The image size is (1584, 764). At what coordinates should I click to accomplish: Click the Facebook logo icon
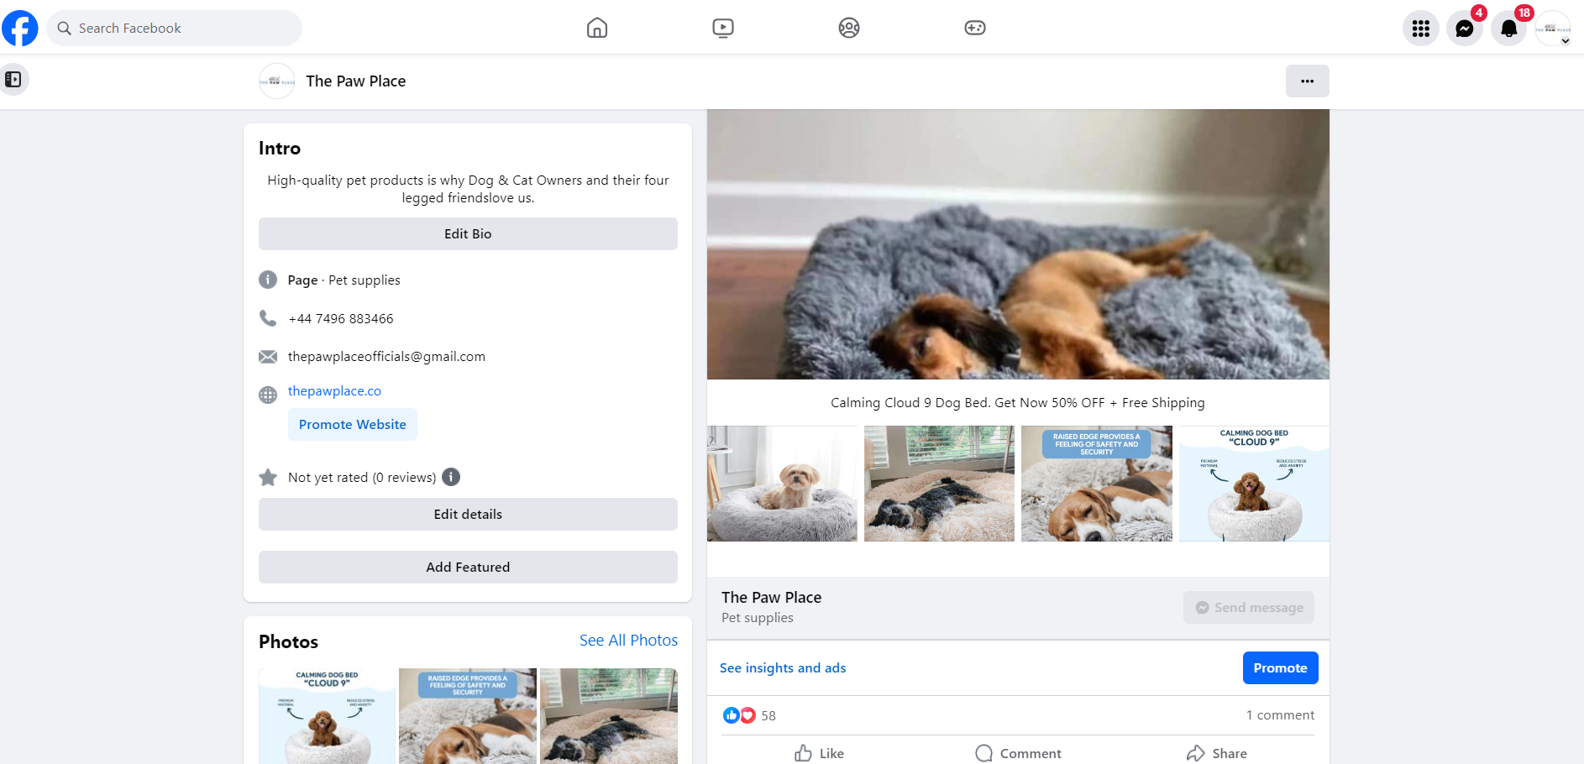coord(20,28)
